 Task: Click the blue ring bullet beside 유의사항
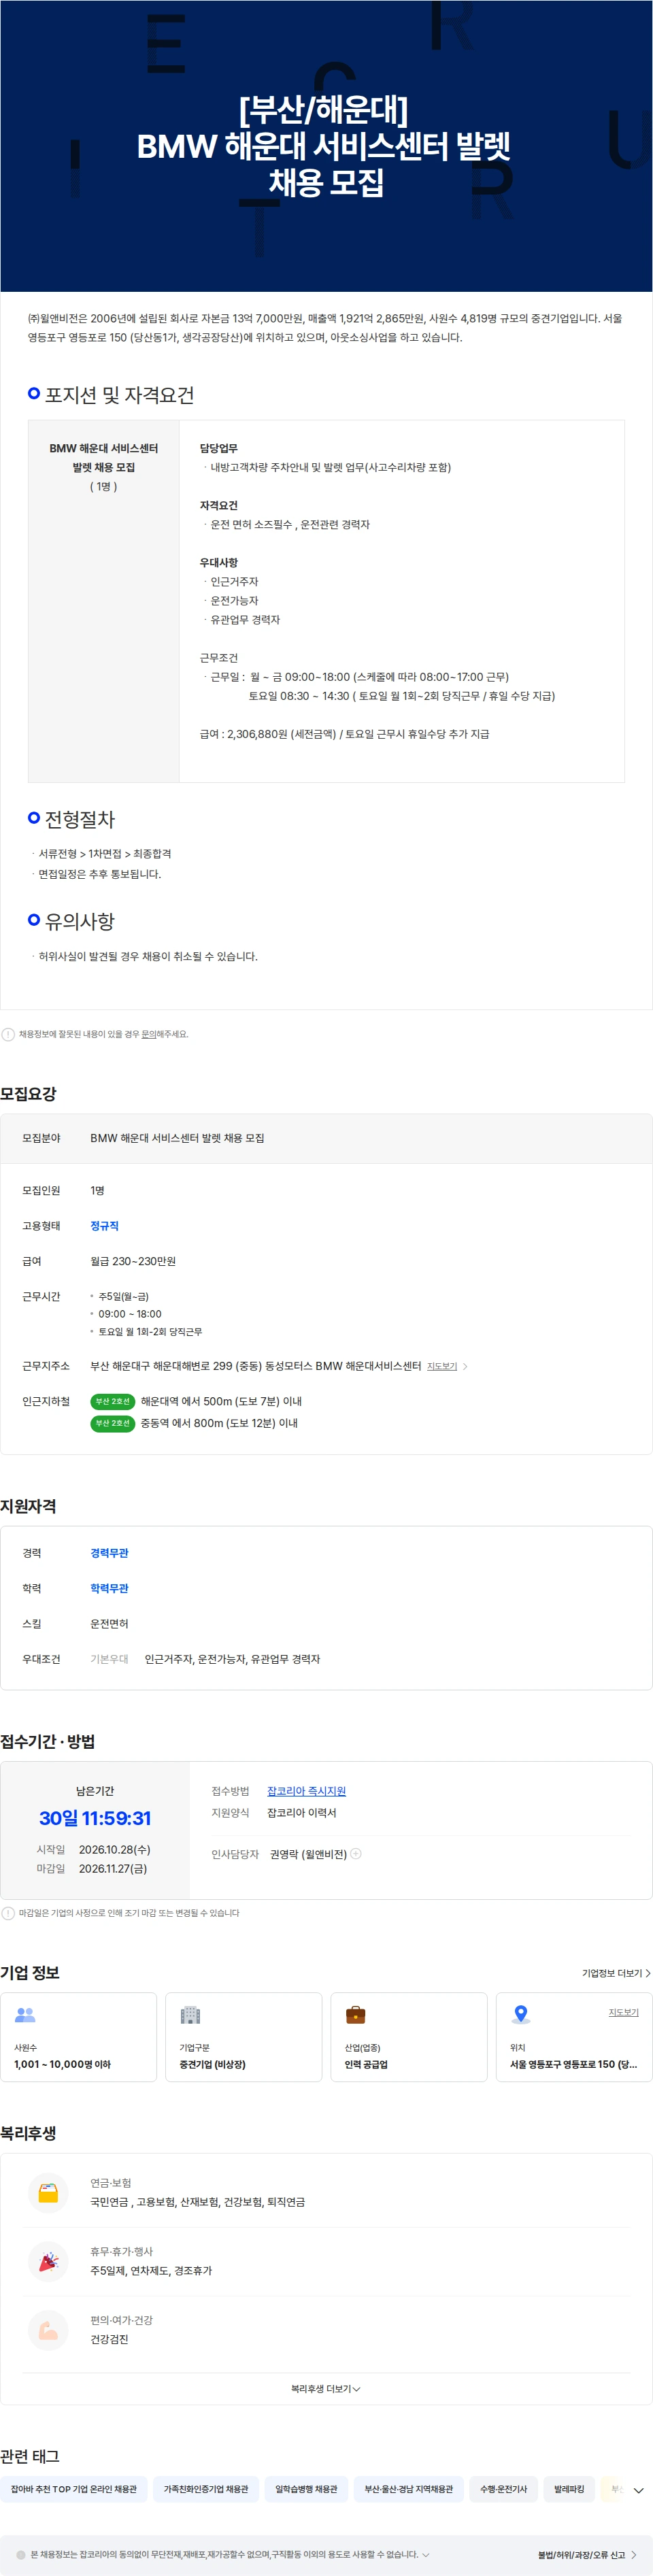click(x=34, y=920)
